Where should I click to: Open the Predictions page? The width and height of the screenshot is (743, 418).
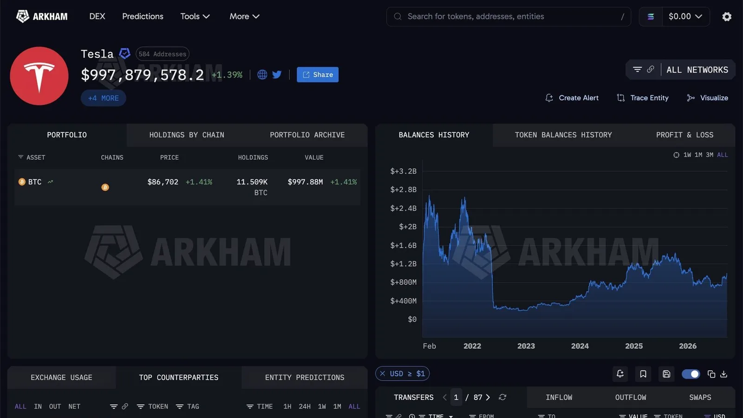tap(143, 16)
